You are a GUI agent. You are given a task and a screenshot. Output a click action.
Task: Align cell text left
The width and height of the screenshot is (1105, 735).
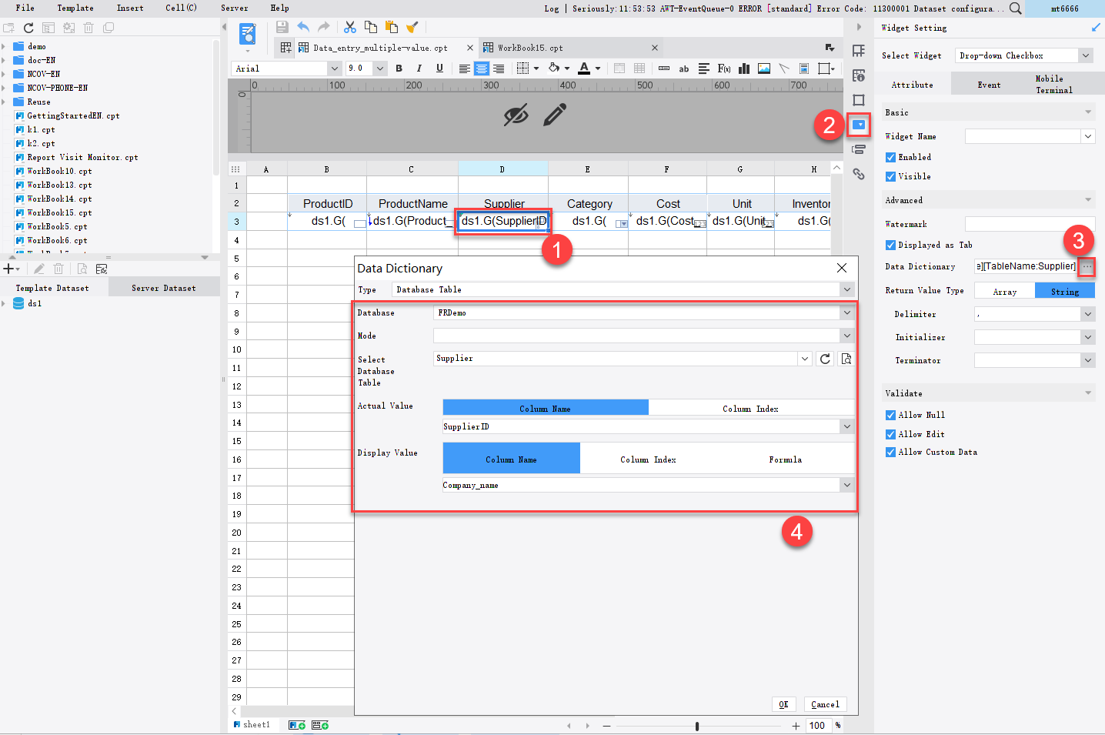(x=465, y=68)
